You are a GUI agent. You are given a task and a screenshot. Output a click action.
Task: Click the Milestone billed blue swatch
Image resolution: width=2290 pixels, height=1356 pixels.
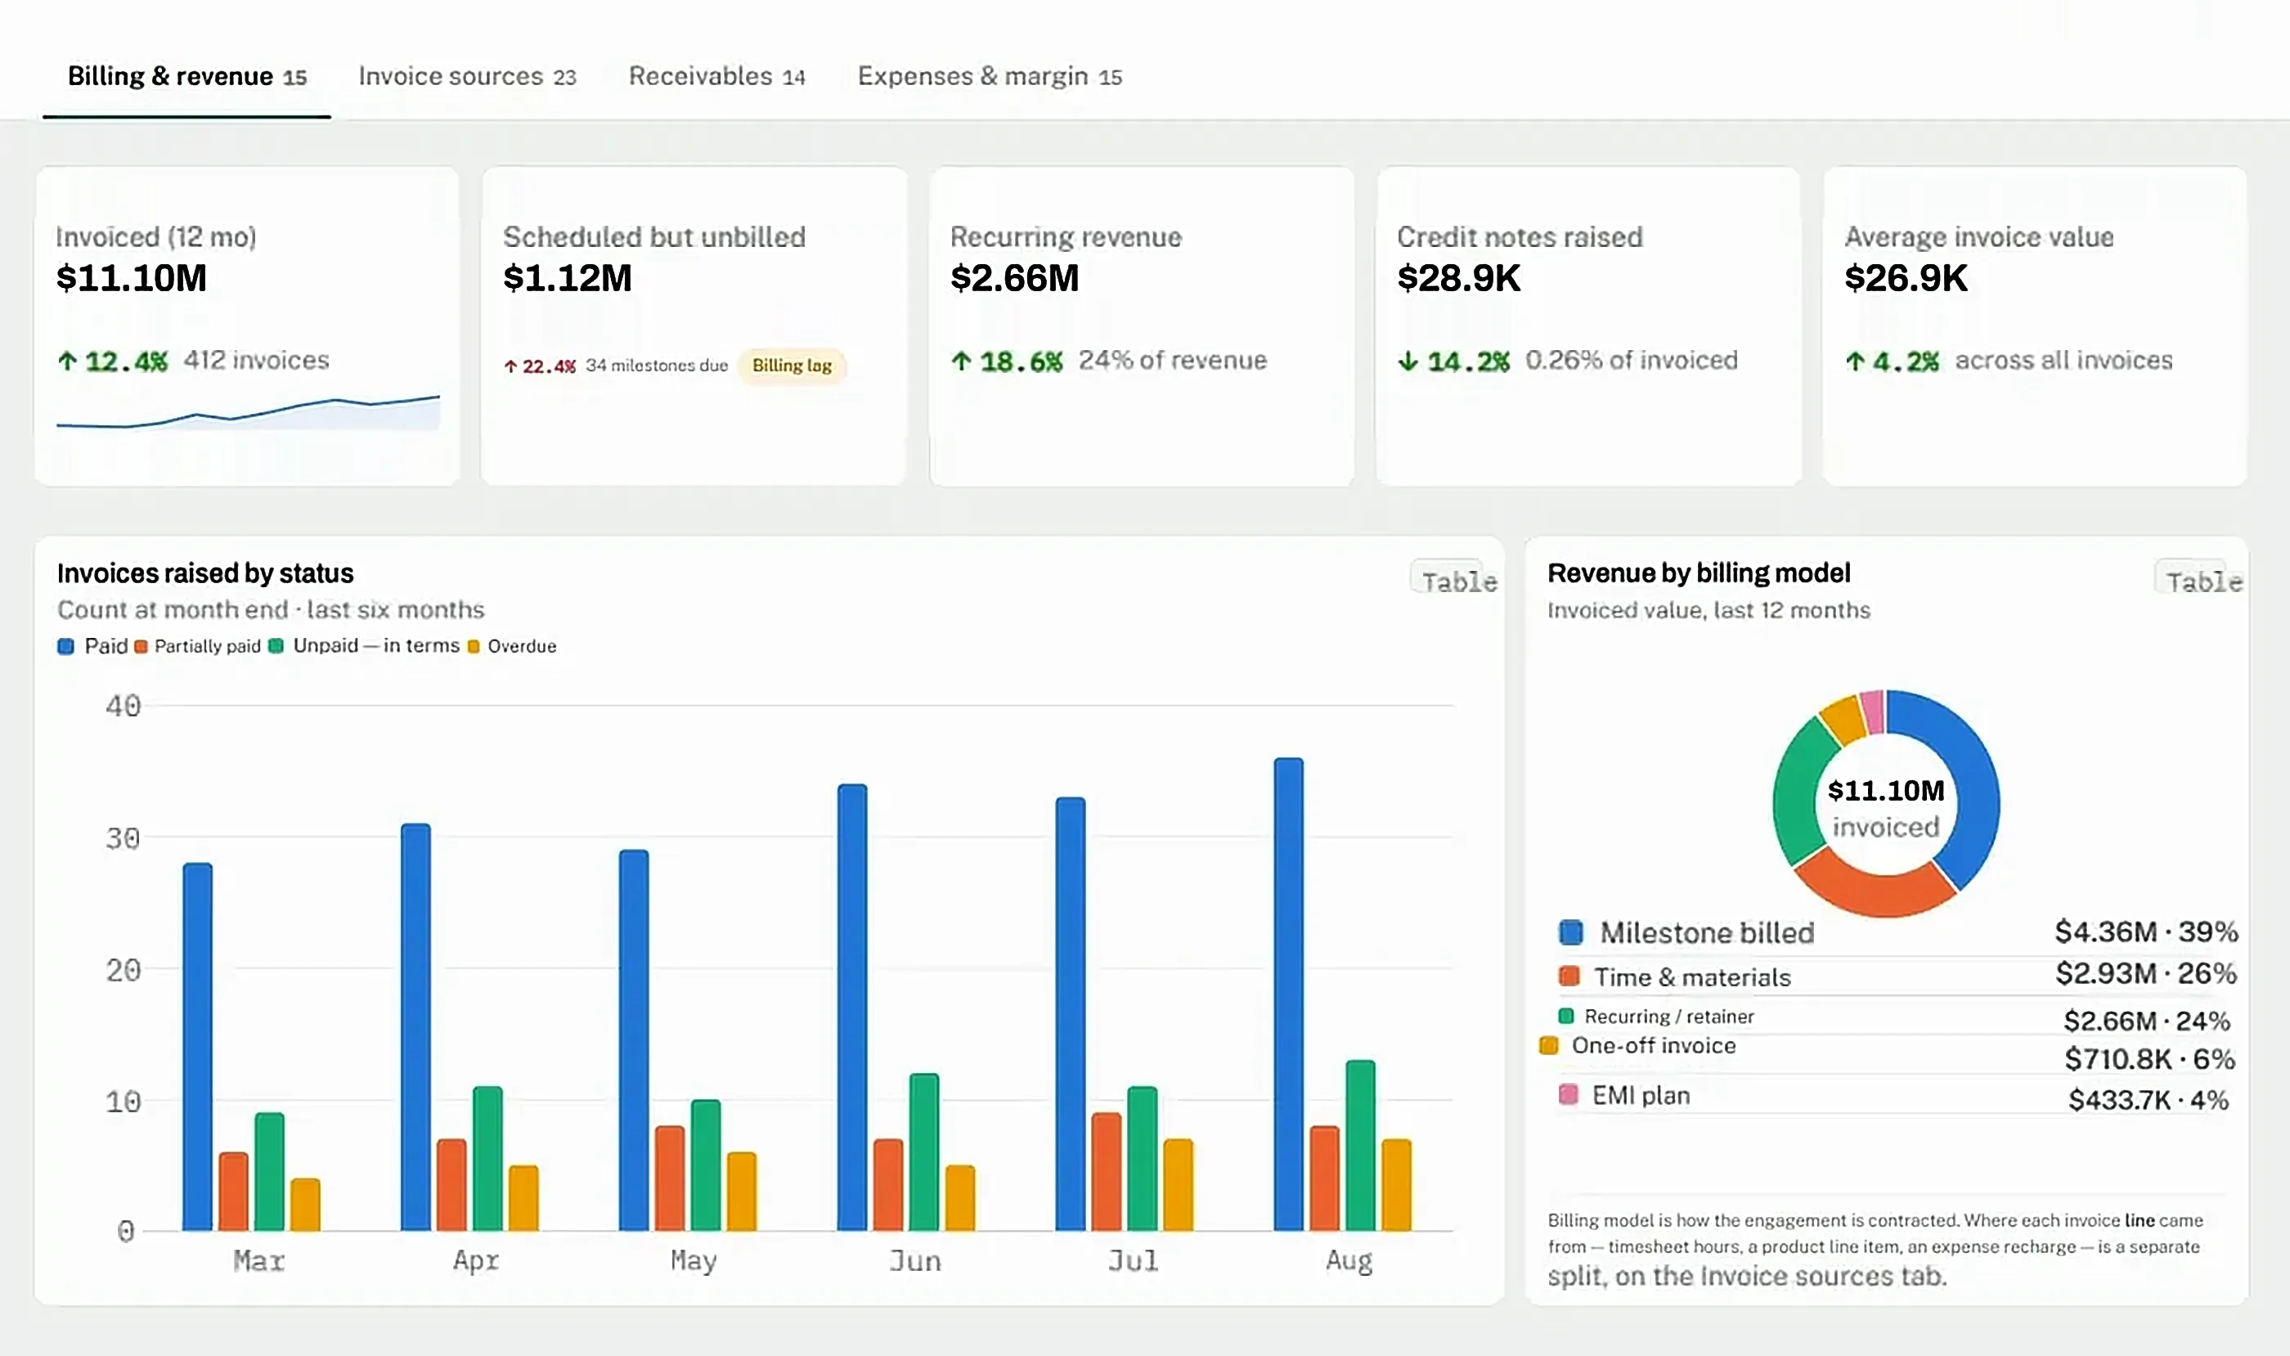click(1571, 932)
